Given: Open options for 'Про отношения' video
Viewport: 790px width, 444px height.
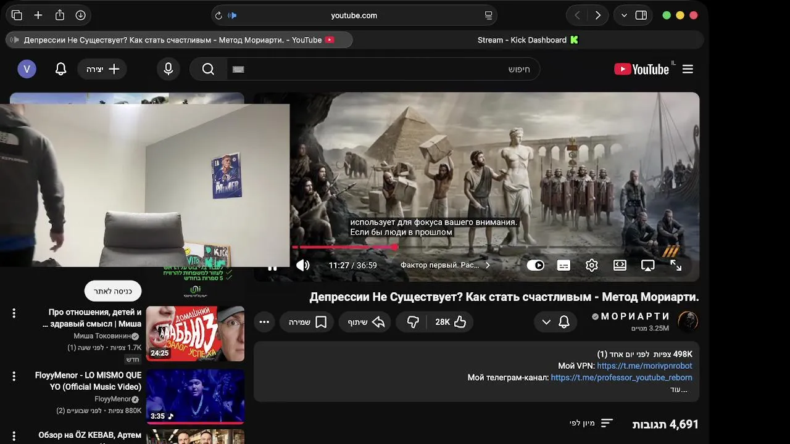Looking at the screenshot, I should 14,313.
